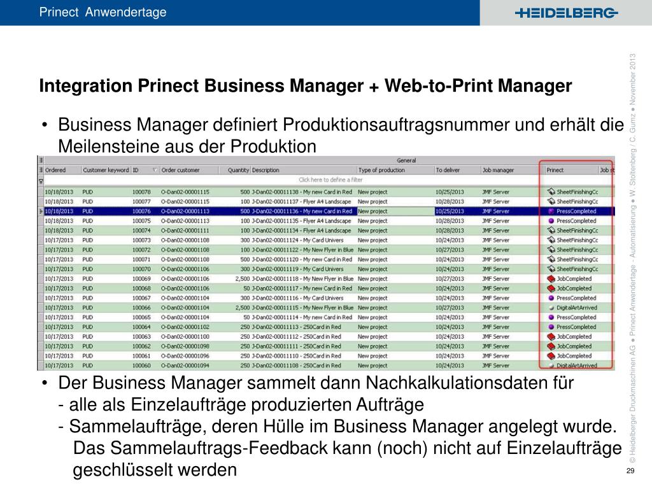
Task: Click row indicator arrow of selected row
Action: [x=41, y=211]
